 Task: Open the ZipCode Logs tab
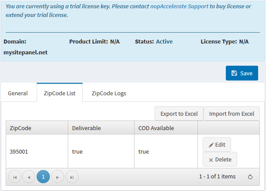tap(109, 93)
